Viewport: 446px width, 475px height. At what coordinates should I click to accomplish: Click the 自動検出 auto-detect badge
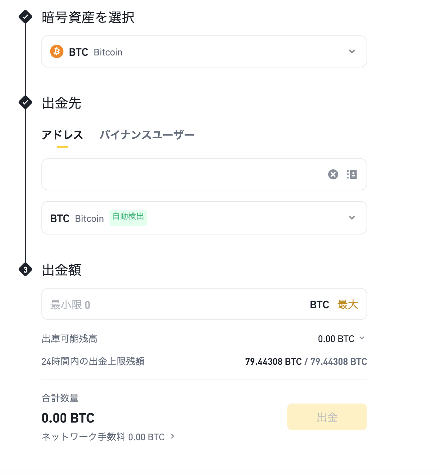[128, 217]
